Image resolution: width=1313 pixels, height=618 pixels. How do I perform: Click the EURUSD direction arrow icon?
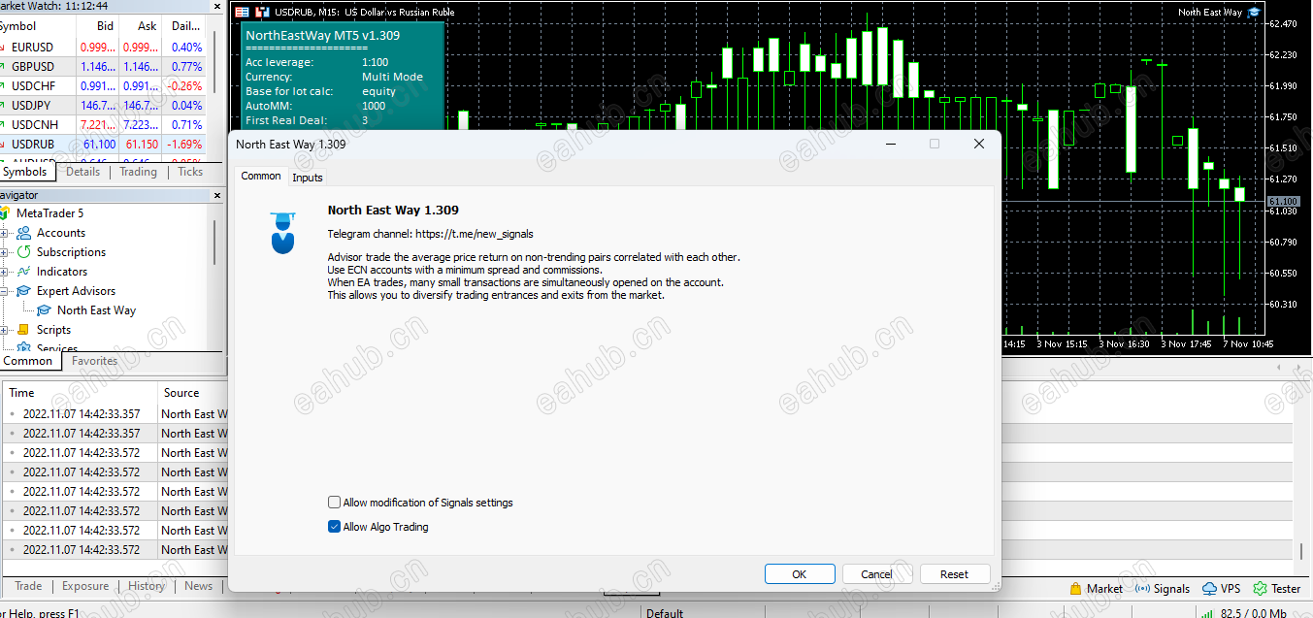4,47
